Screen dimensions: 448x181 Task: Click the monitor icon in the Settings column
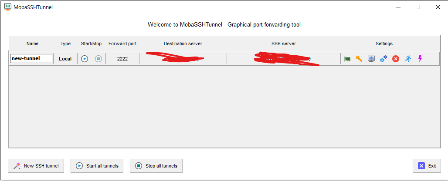pos(371,59)
